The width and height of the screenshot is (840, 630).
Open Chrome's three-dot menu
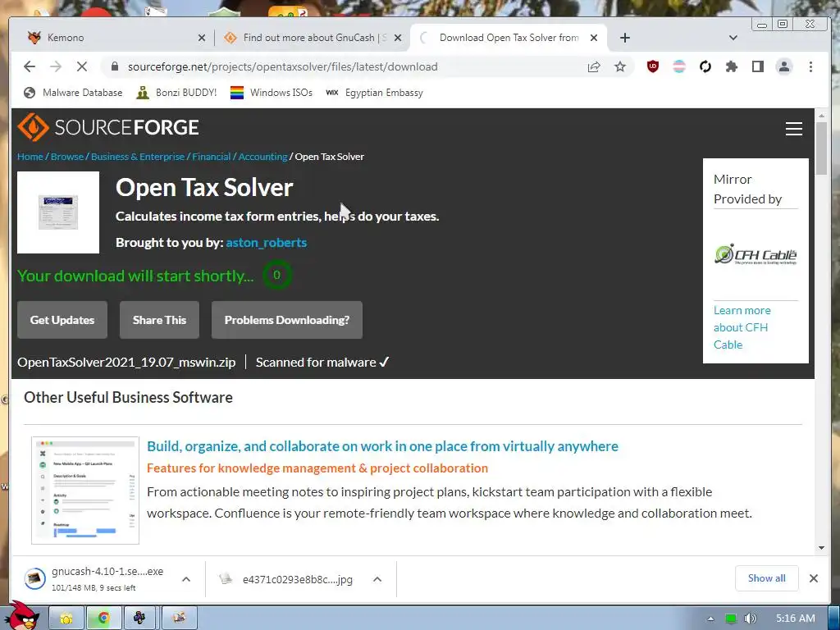[x=810, y=66]
